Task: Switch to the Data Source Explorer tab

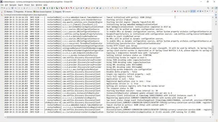Action: 42,12
